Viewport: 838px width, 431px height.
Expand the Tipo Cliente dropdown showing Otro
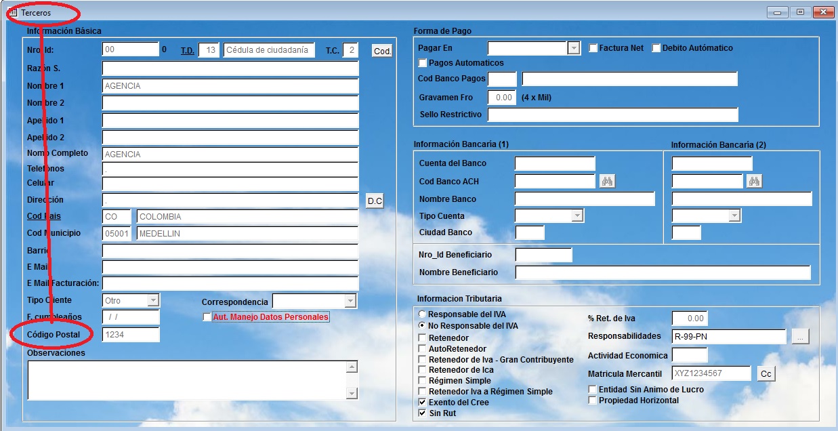point(153,300)
